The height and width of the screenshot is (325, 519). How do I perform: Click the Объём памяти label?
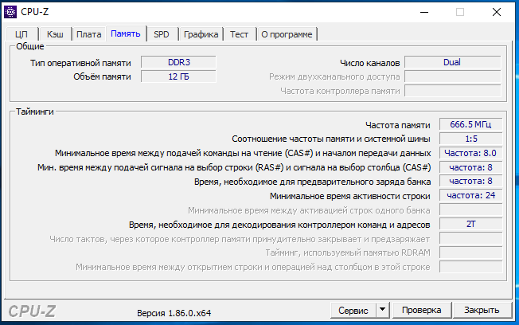click(x=102, y=76)
